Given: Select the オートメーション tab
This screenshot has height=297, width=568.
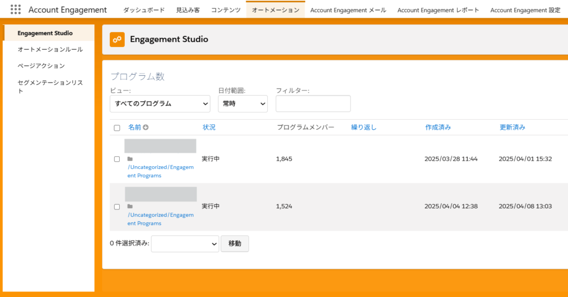Looking at the screenshot, I should pyautogui.click(x=275, y=10).
